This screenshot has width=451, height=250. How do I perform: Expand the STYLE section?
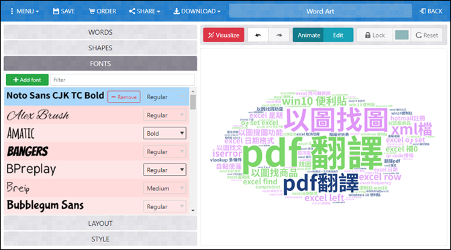[101, 239]
